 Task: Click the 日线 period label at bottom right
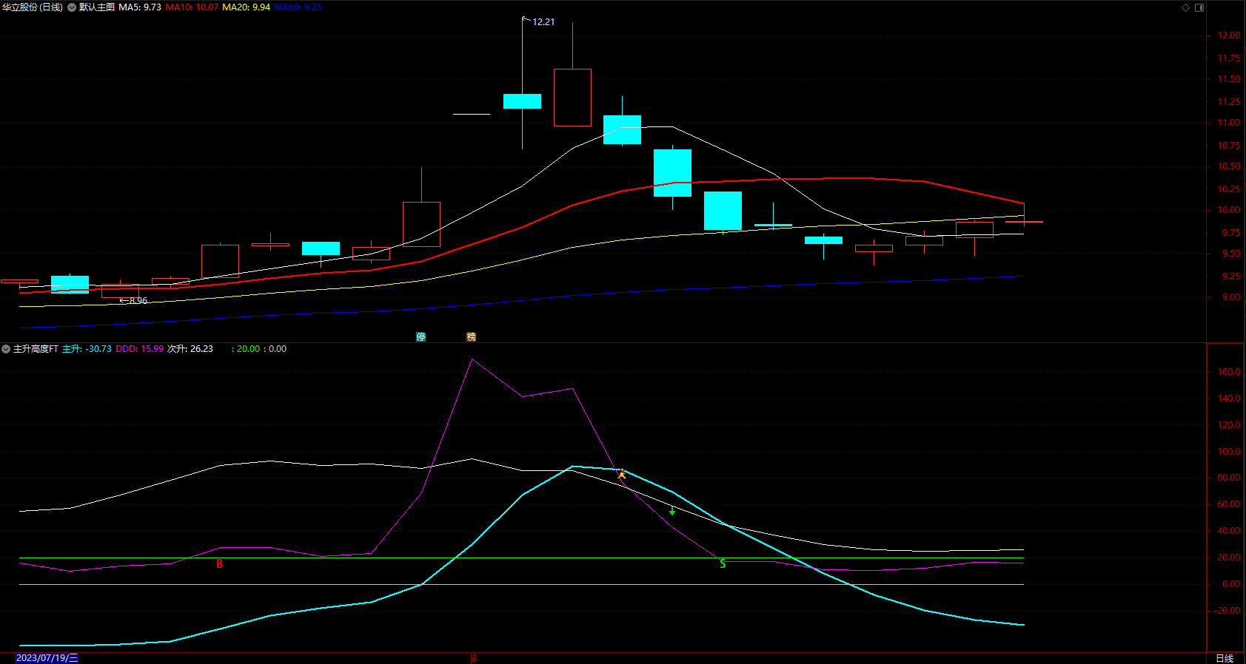1225,658
